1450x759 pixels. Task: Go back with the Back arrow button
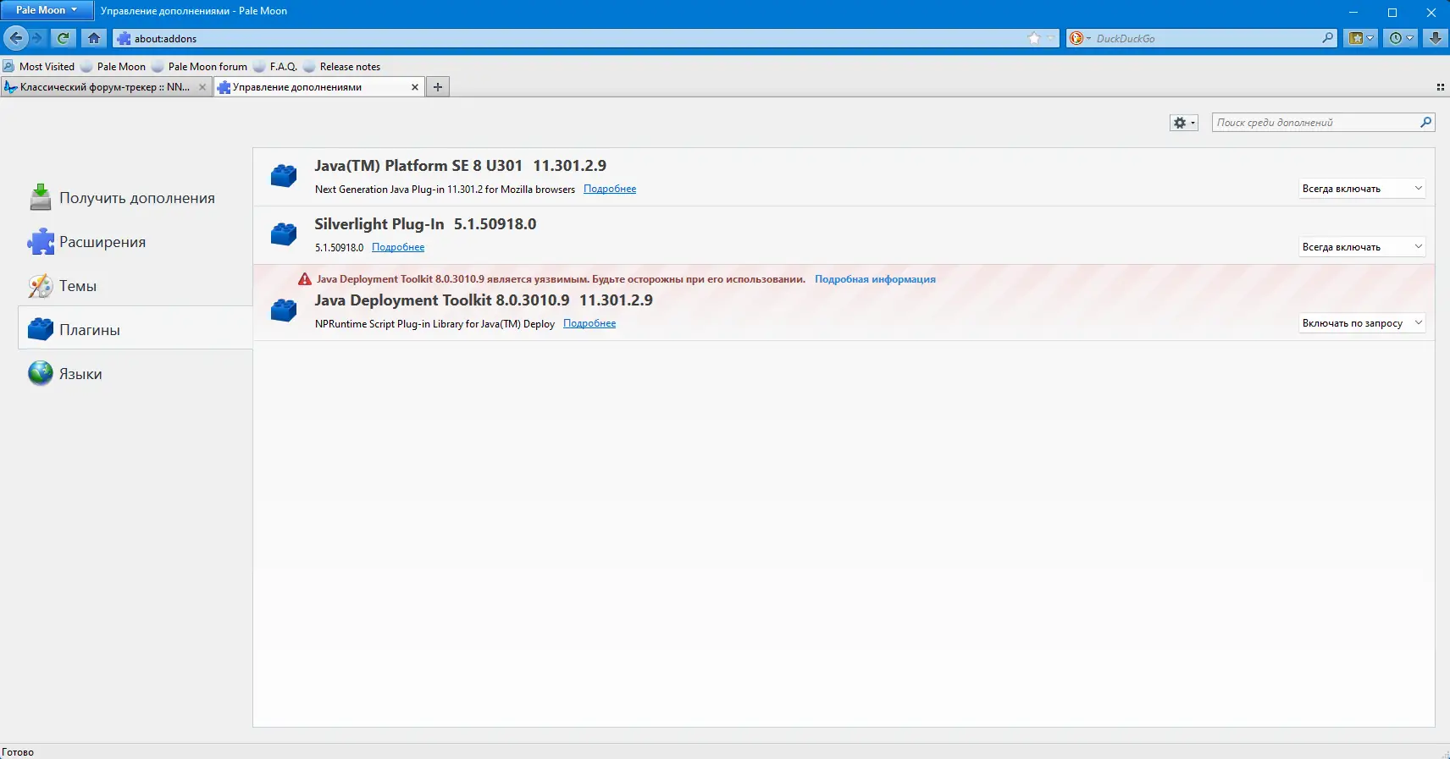(x=16, y=38)
